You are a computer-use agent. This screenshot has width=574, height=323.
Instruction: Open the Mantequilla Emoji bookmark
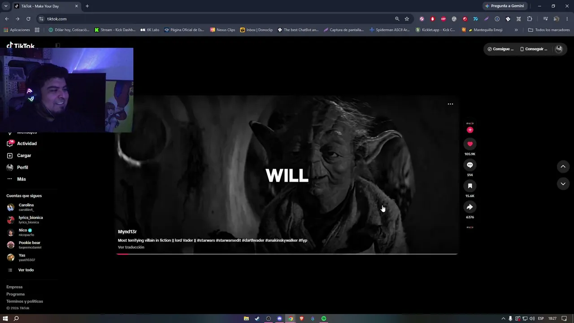[482, 30]
